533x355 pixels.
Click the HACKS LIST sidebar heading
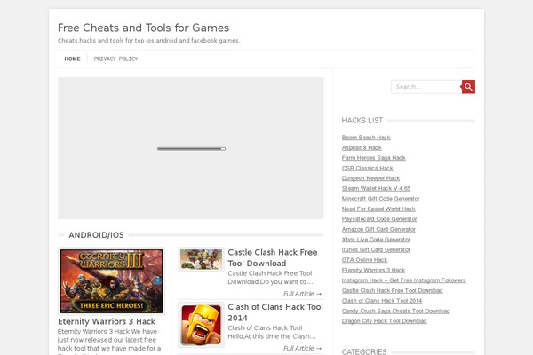[362, 121]
